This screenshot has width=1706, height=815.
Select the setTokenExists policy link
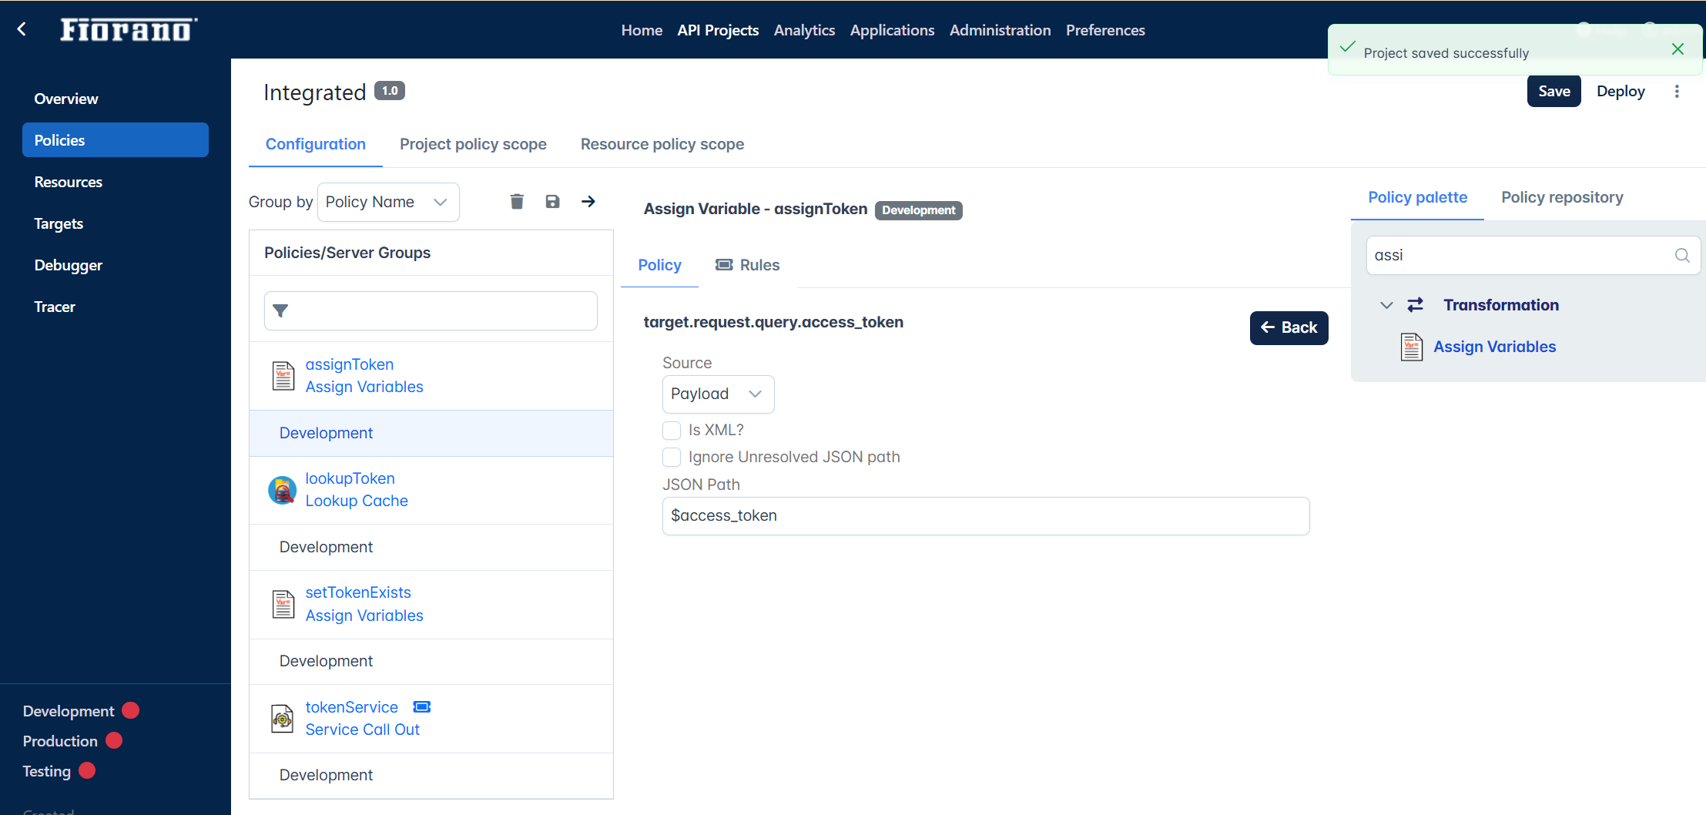tap(358, 592)
